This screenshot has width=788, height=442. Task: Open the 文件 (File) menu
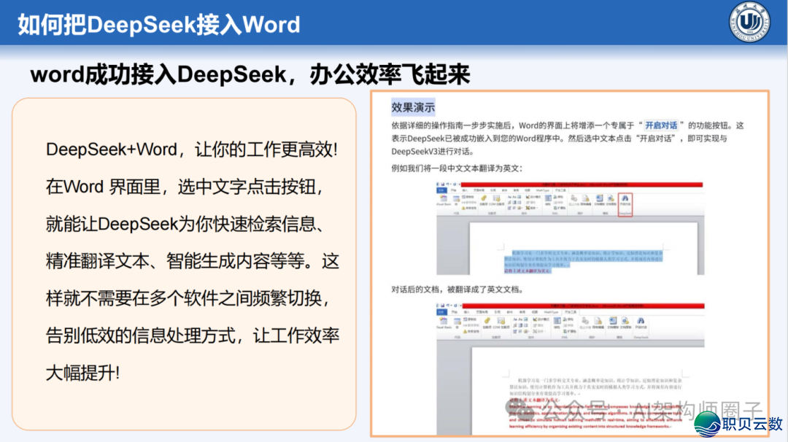441,190
